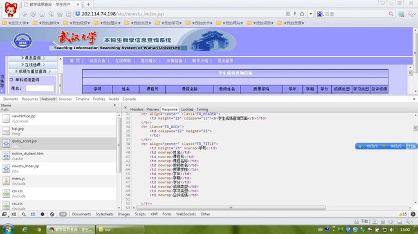Open the grid navigation icon beside address bar
The width and height of the screenshot is (418, 234).
69,14
